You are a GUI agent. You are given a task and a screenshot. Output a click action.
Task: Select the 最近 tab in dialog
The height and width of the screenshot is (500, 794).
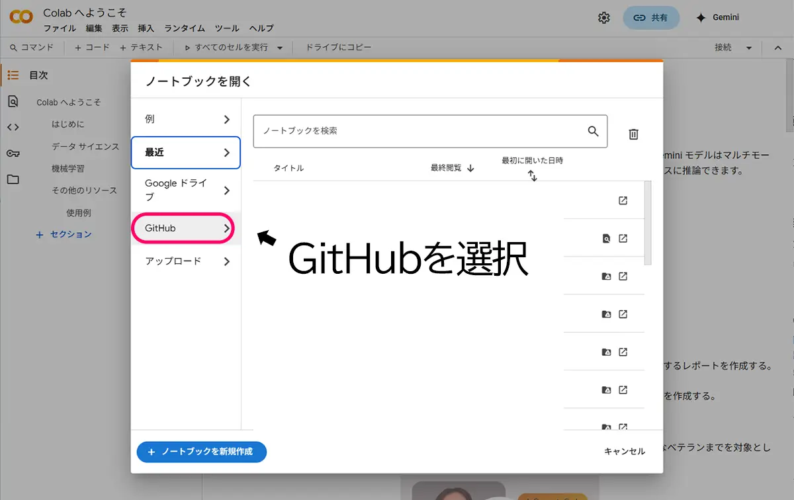coord(186,152)
